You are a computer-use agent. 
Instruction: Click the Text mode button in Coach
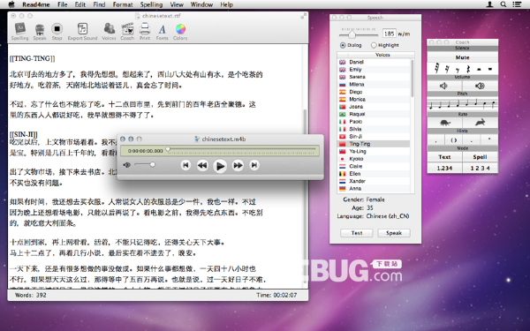pos(444,157)
